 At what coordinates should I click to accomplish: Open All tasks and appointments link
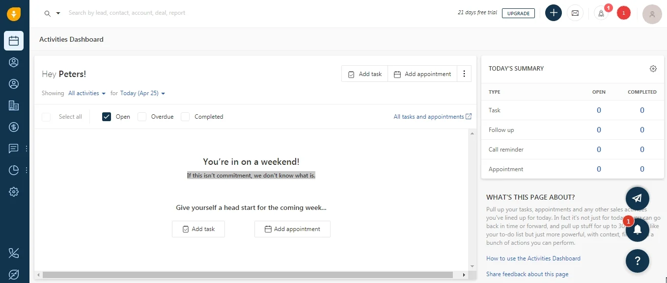[433, 117]
